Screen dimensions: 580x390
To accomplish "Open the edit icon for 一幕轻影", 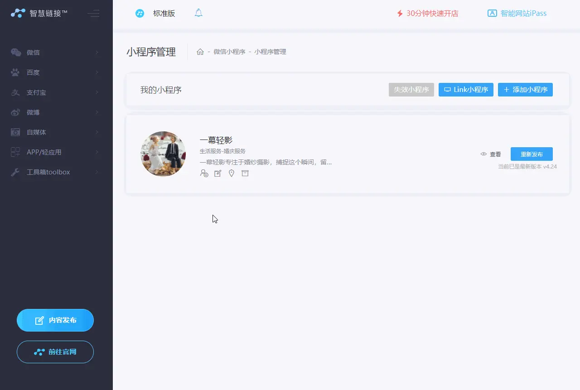I will pos(218,173).
